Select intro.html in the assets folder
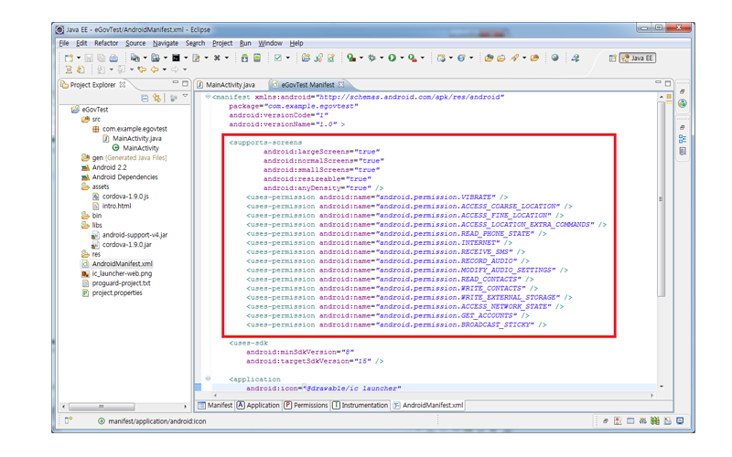Viewport: 732px width, 457px height. [x=116, y=206]
